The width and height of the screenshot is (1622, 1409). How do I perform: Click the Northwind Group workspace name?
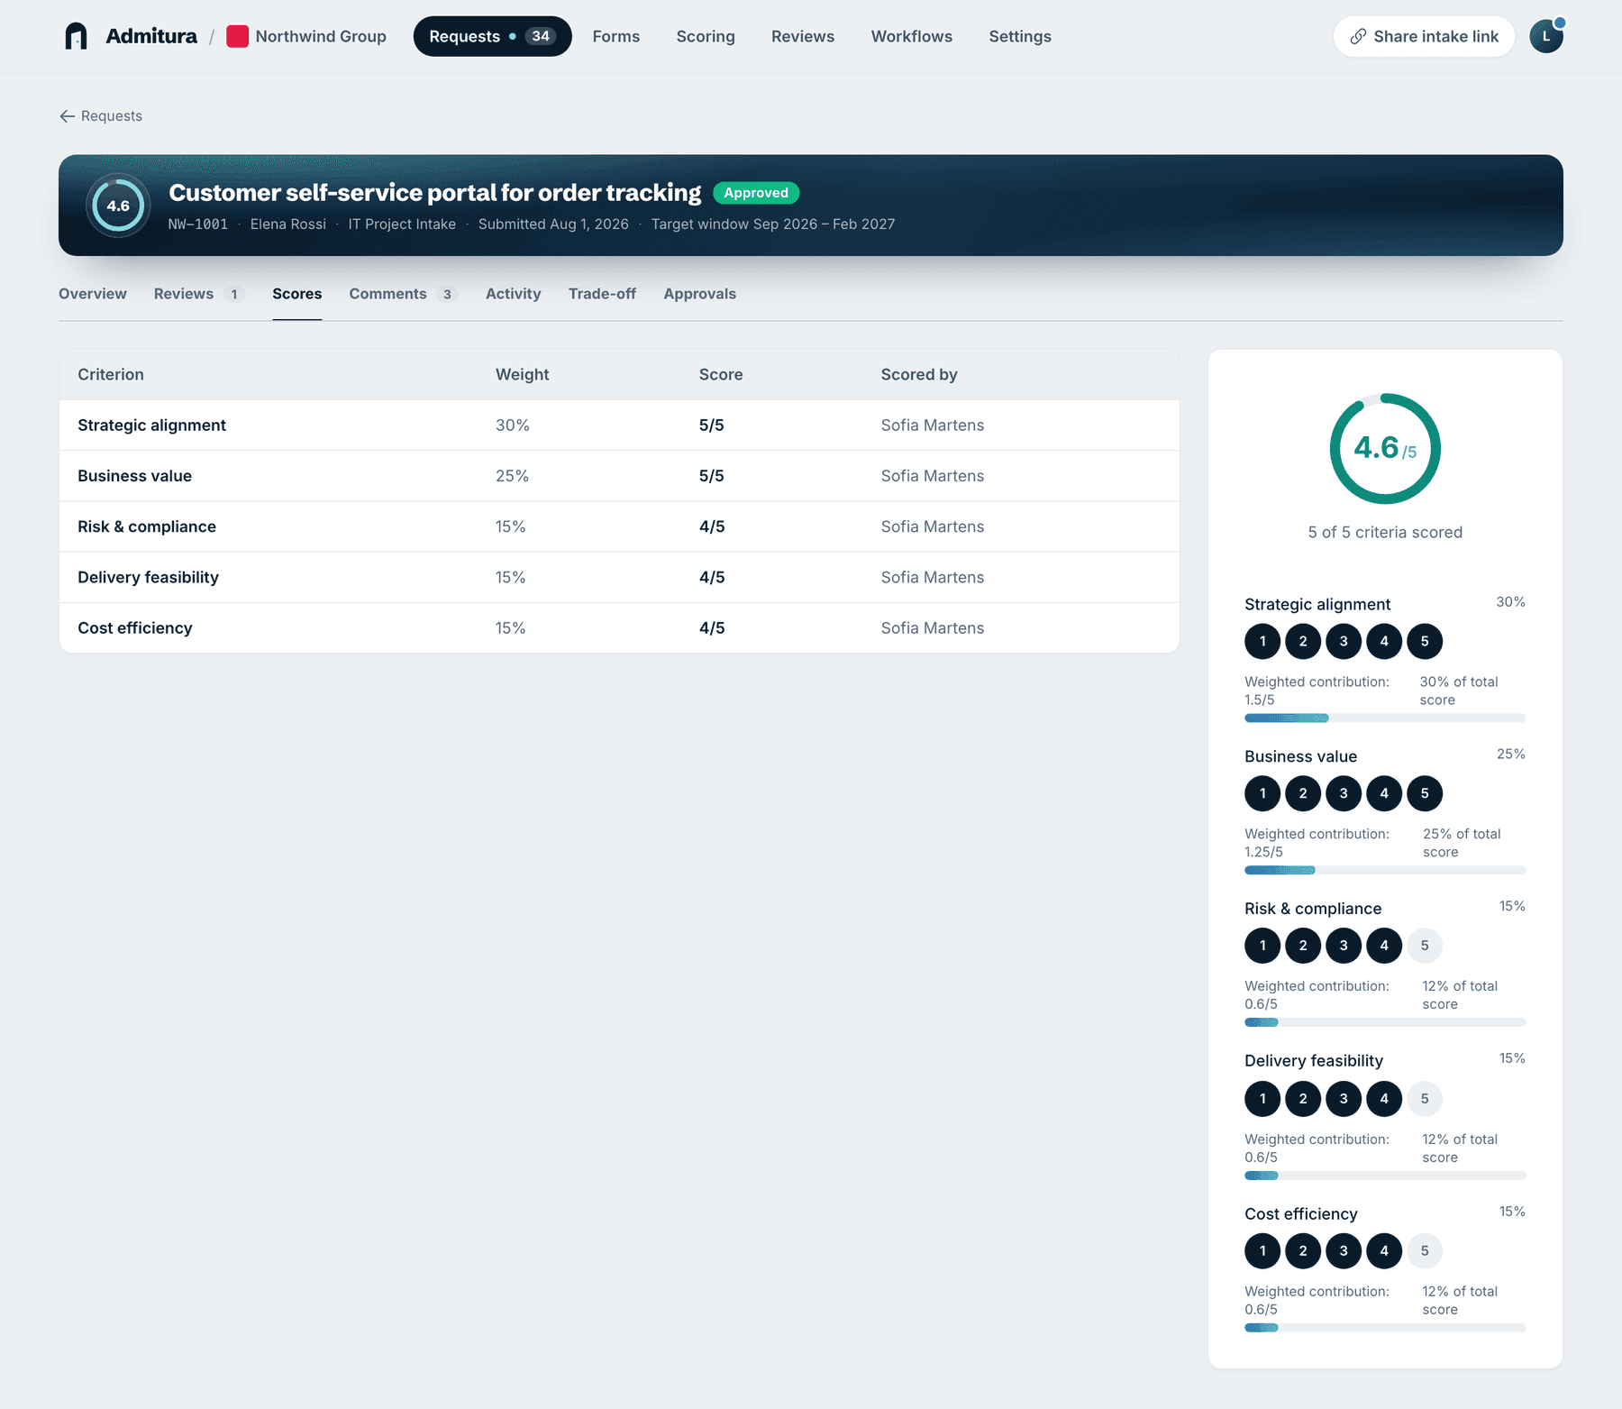coord(321,36)
